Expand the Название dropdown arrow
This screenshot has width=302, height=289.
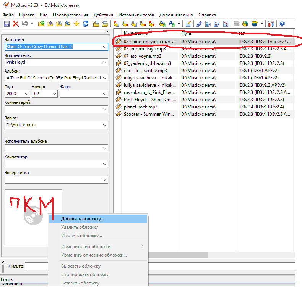tap(105, 47)
